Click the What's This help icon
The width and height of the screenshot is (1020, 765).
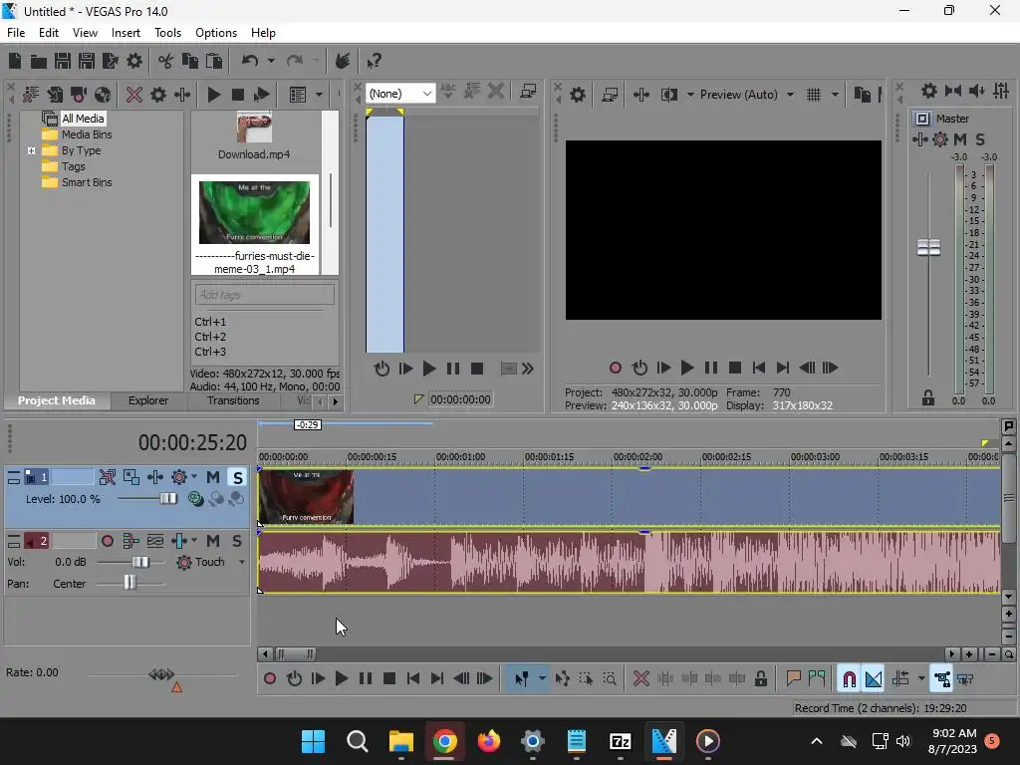pos(374,61)
